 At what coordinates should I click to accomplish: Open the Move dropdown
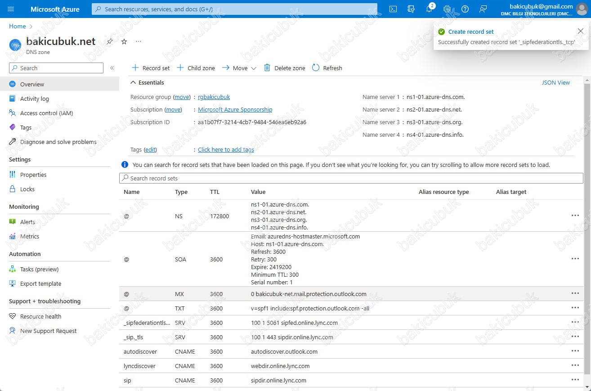239,68
